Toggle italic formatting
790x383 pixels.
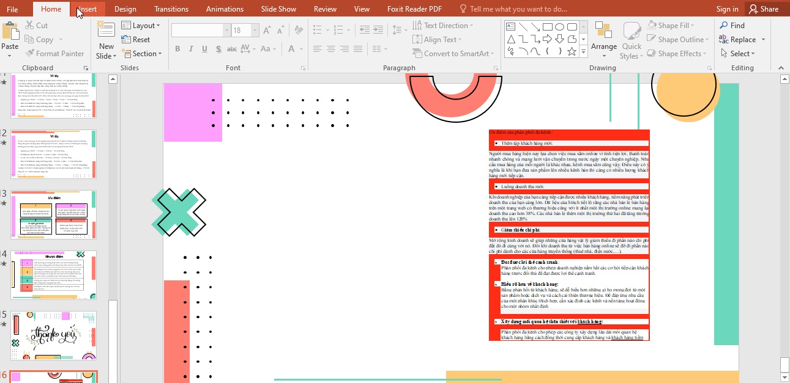coord(190,48)
